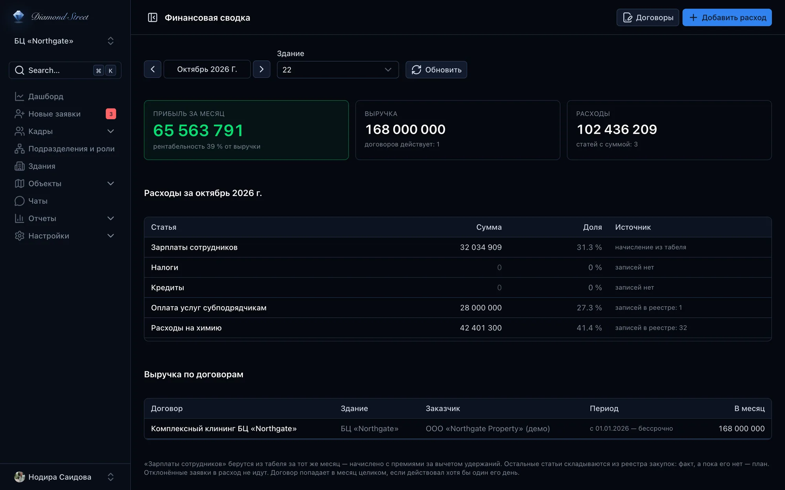
Task: Click the Дашборд chart icon
Action: tap(19, 96)
